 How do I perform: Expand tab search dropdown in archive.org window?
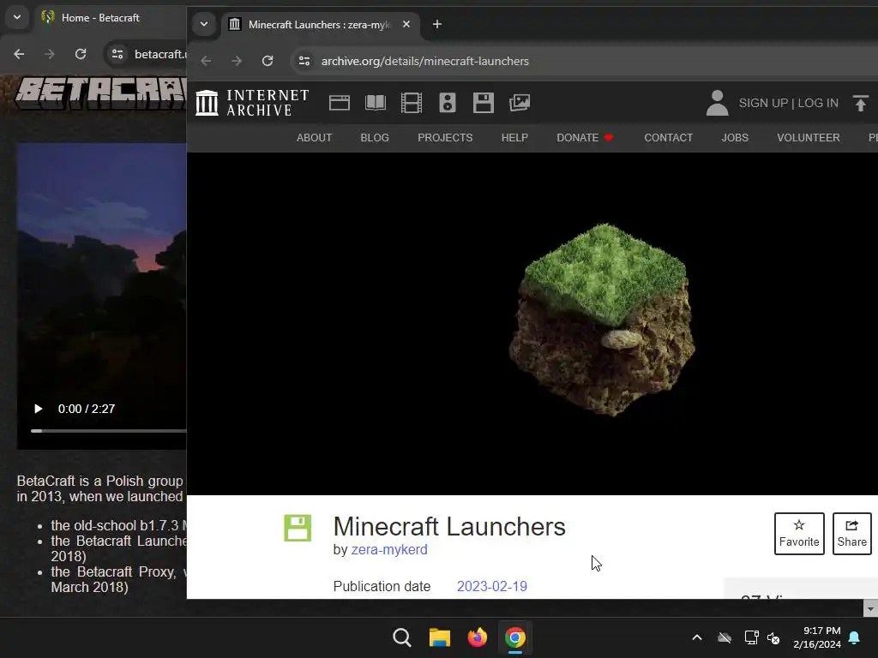(x=204, y=24)
